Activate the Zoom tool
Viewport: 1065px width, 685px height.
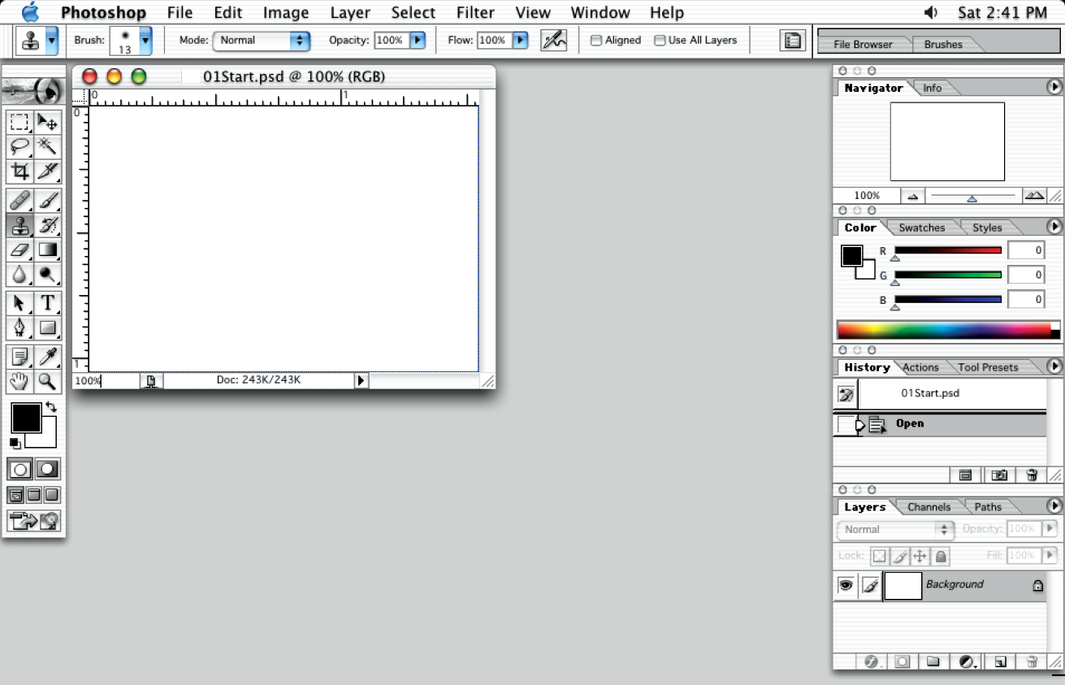point(48,381)
